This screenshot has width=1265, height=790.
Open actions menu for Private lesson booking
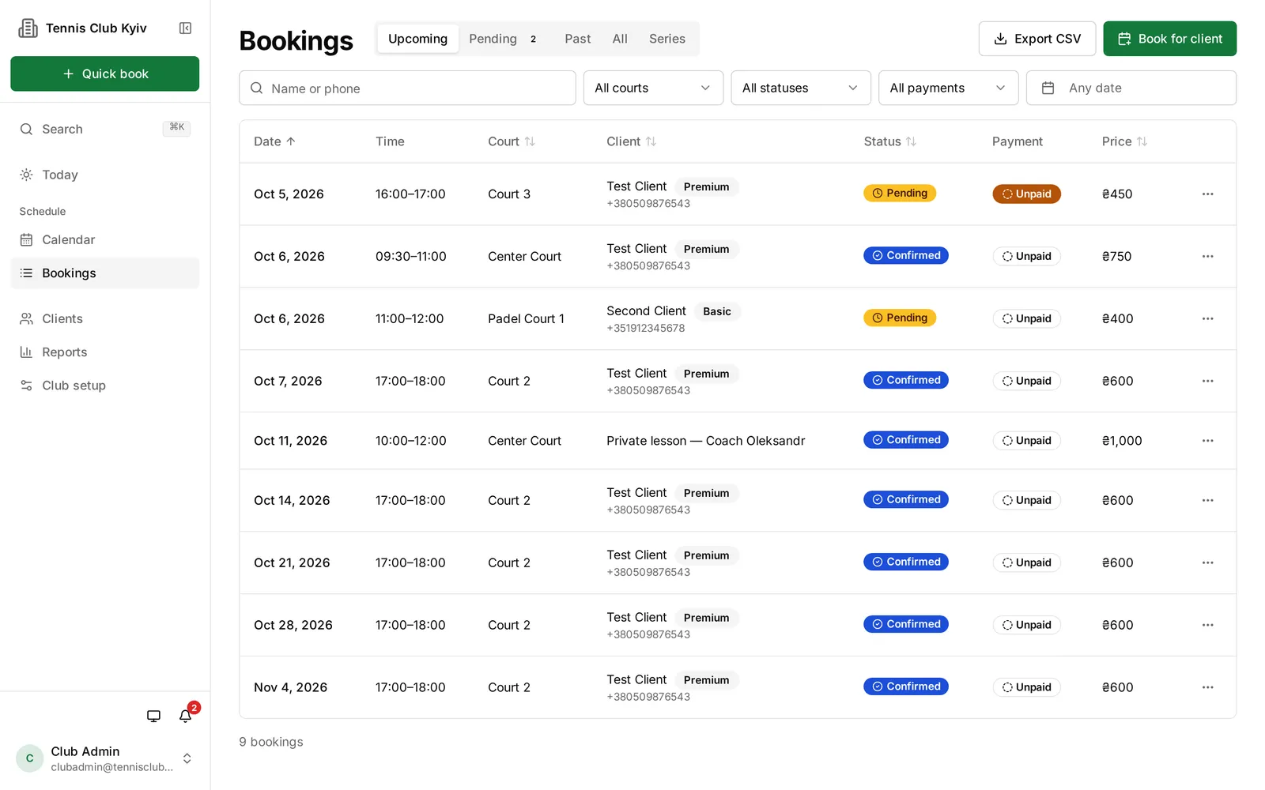point(1207,441)
